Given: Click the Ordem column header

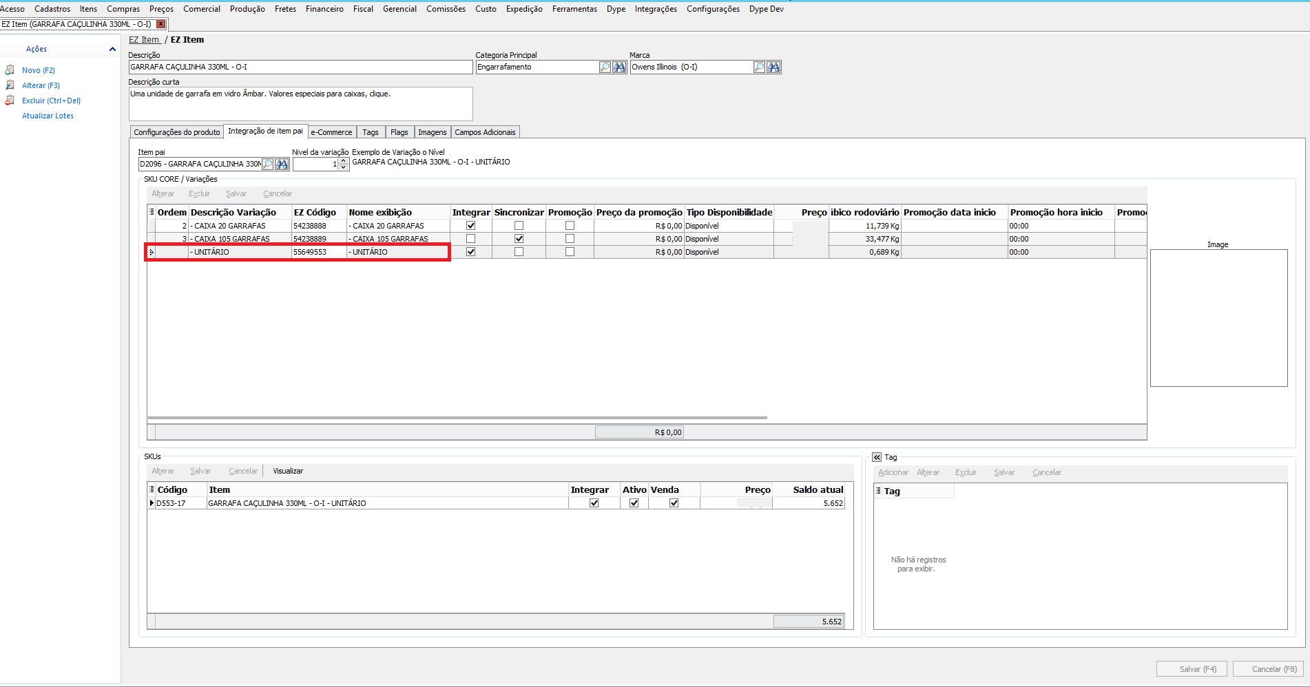Looking at the screenshot, I should click(x=171, y=213).
